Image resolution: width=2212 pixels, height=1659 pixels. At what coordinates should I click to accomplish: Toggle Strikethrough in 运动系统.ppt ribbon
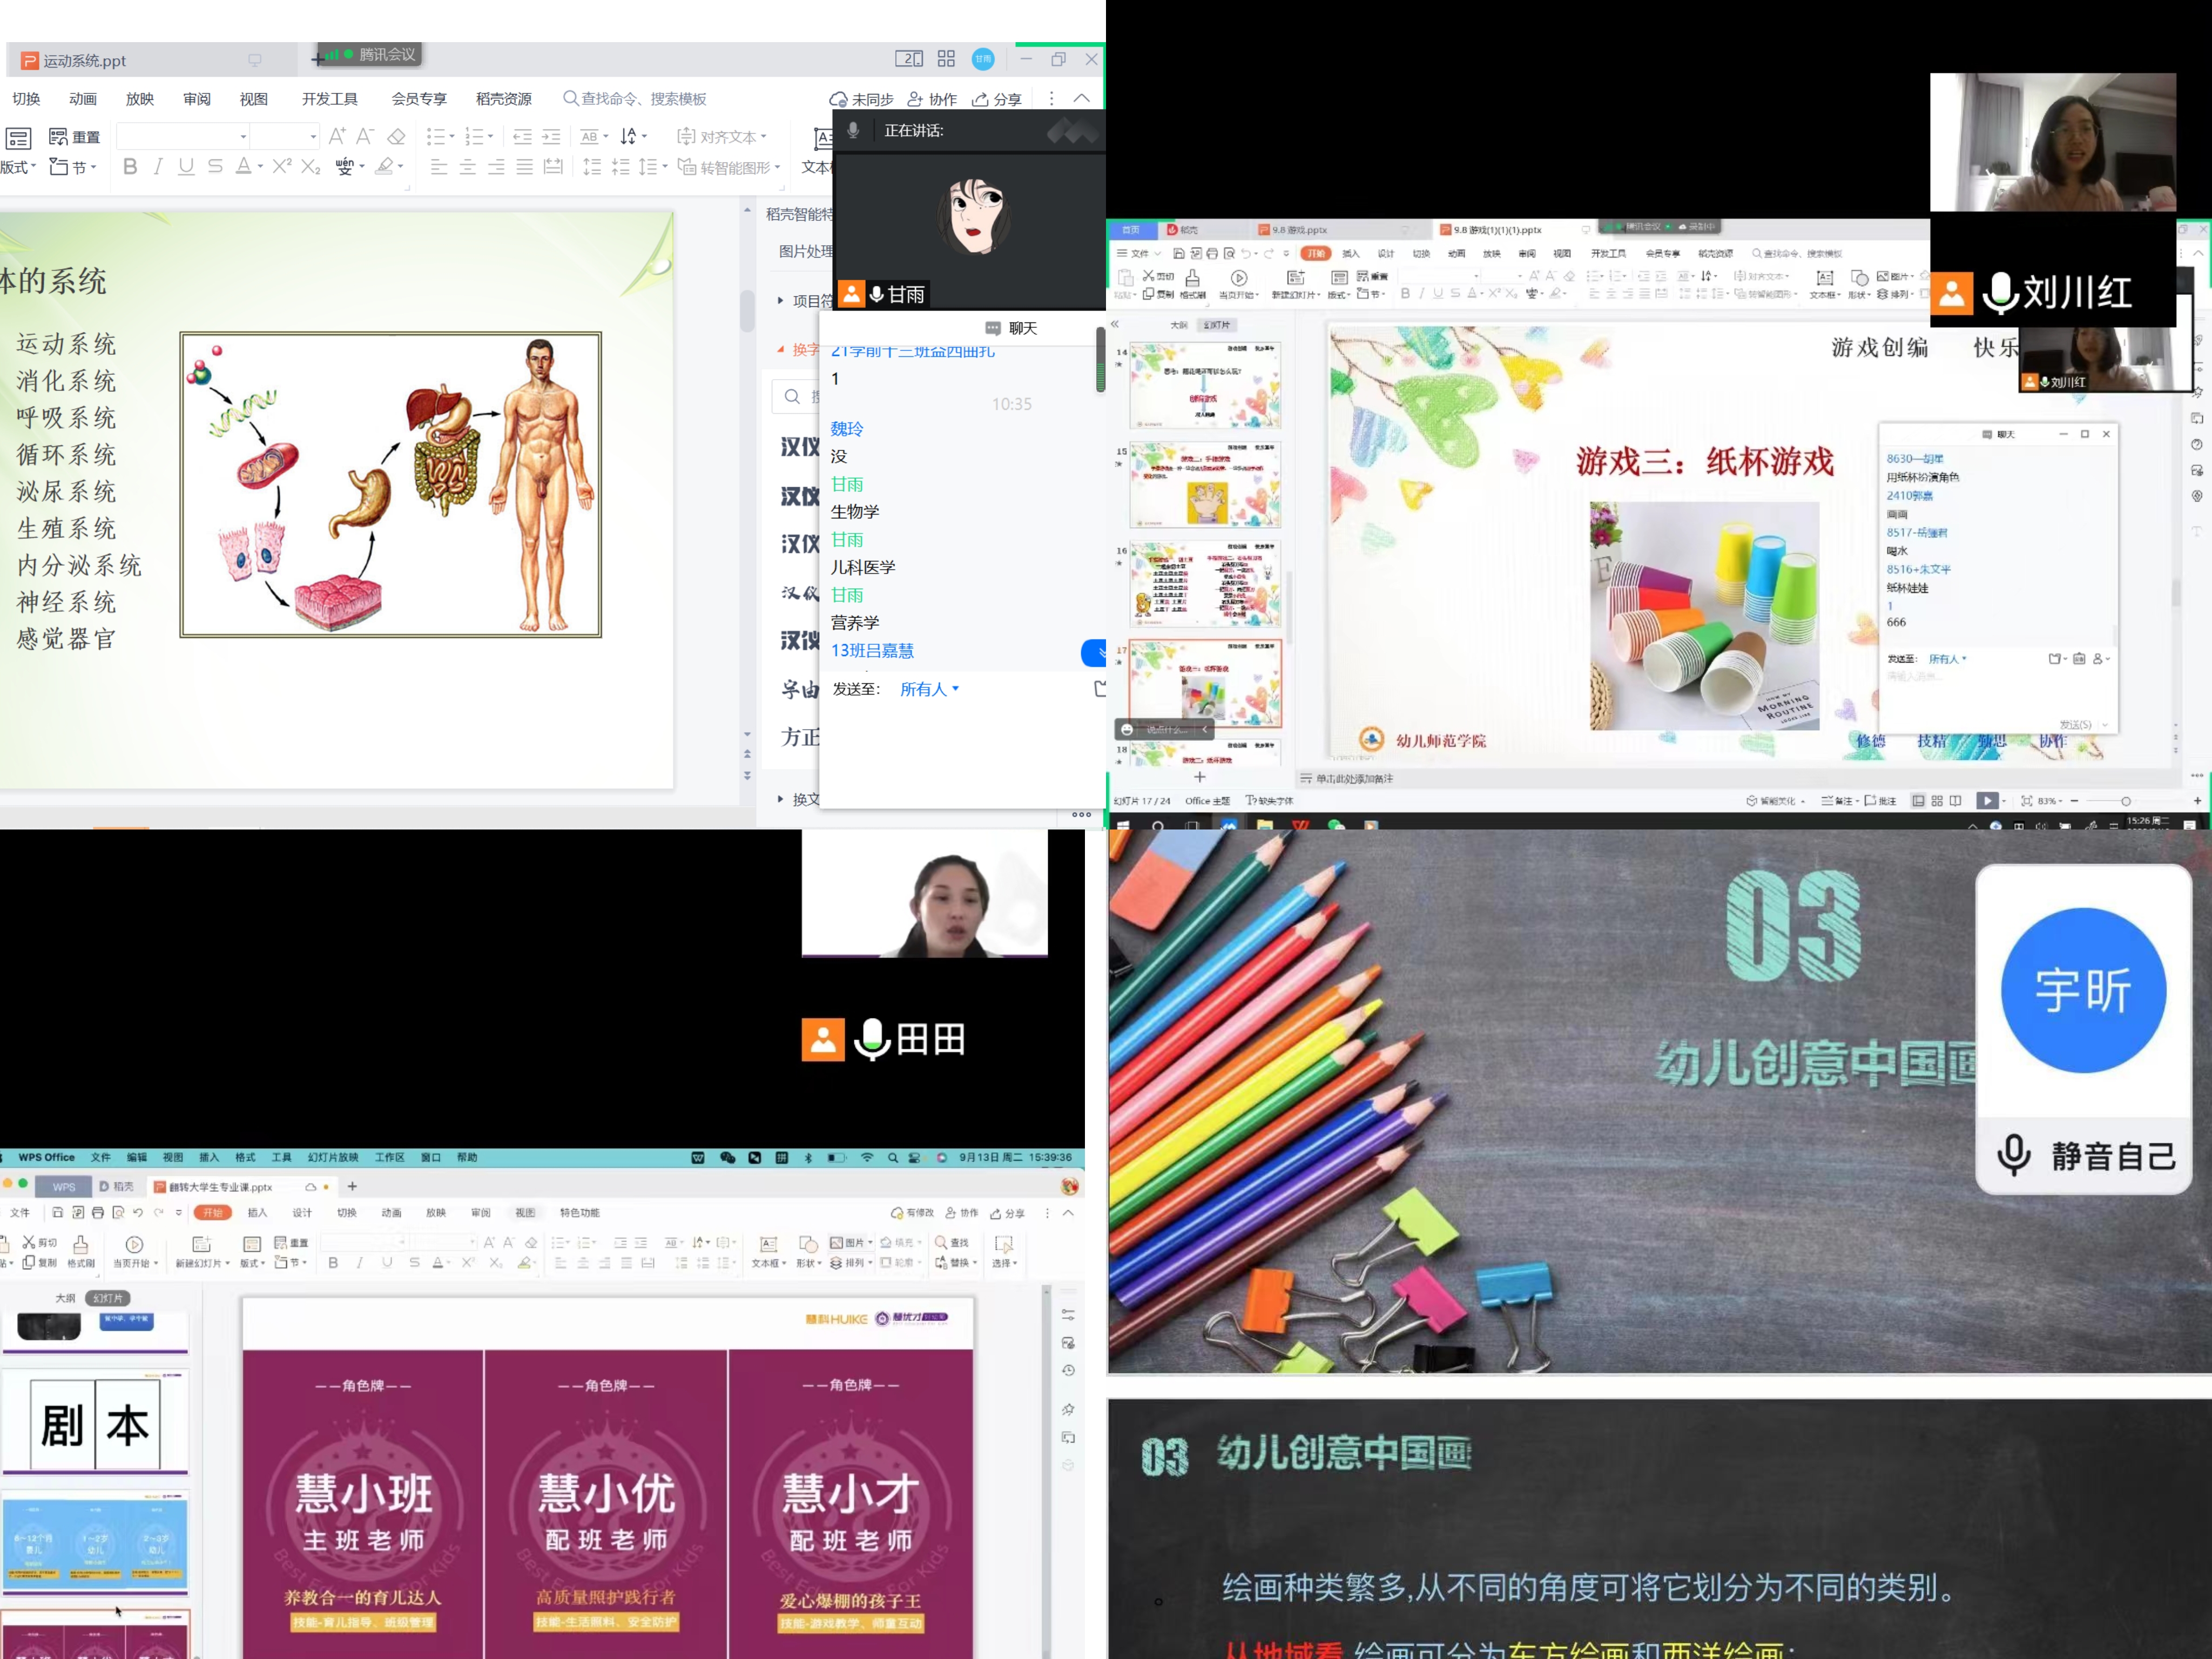(215, 167)
